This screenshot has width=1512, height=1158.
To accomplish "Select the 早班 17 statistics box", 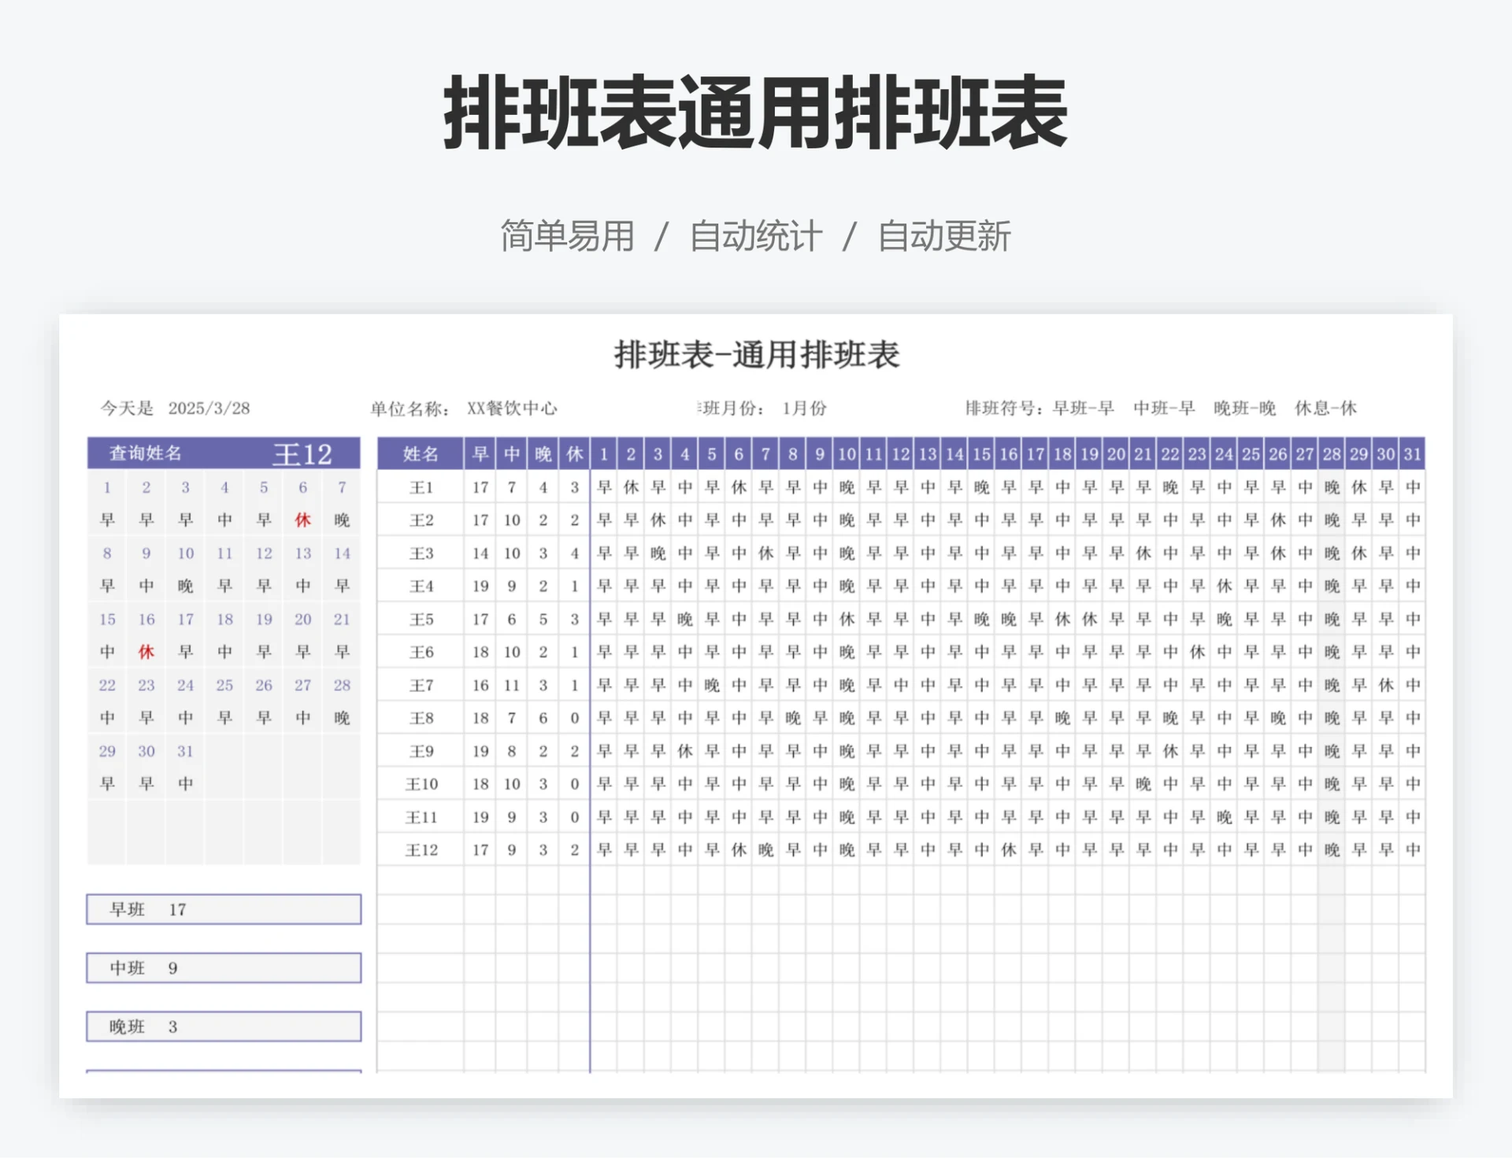I will (223, 909).
